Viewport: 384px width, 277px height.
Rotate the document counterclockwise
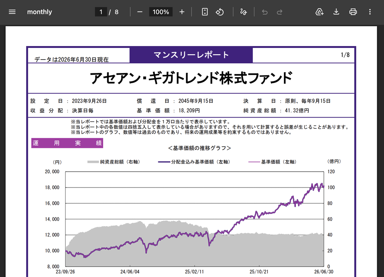[x=220, y=12]
